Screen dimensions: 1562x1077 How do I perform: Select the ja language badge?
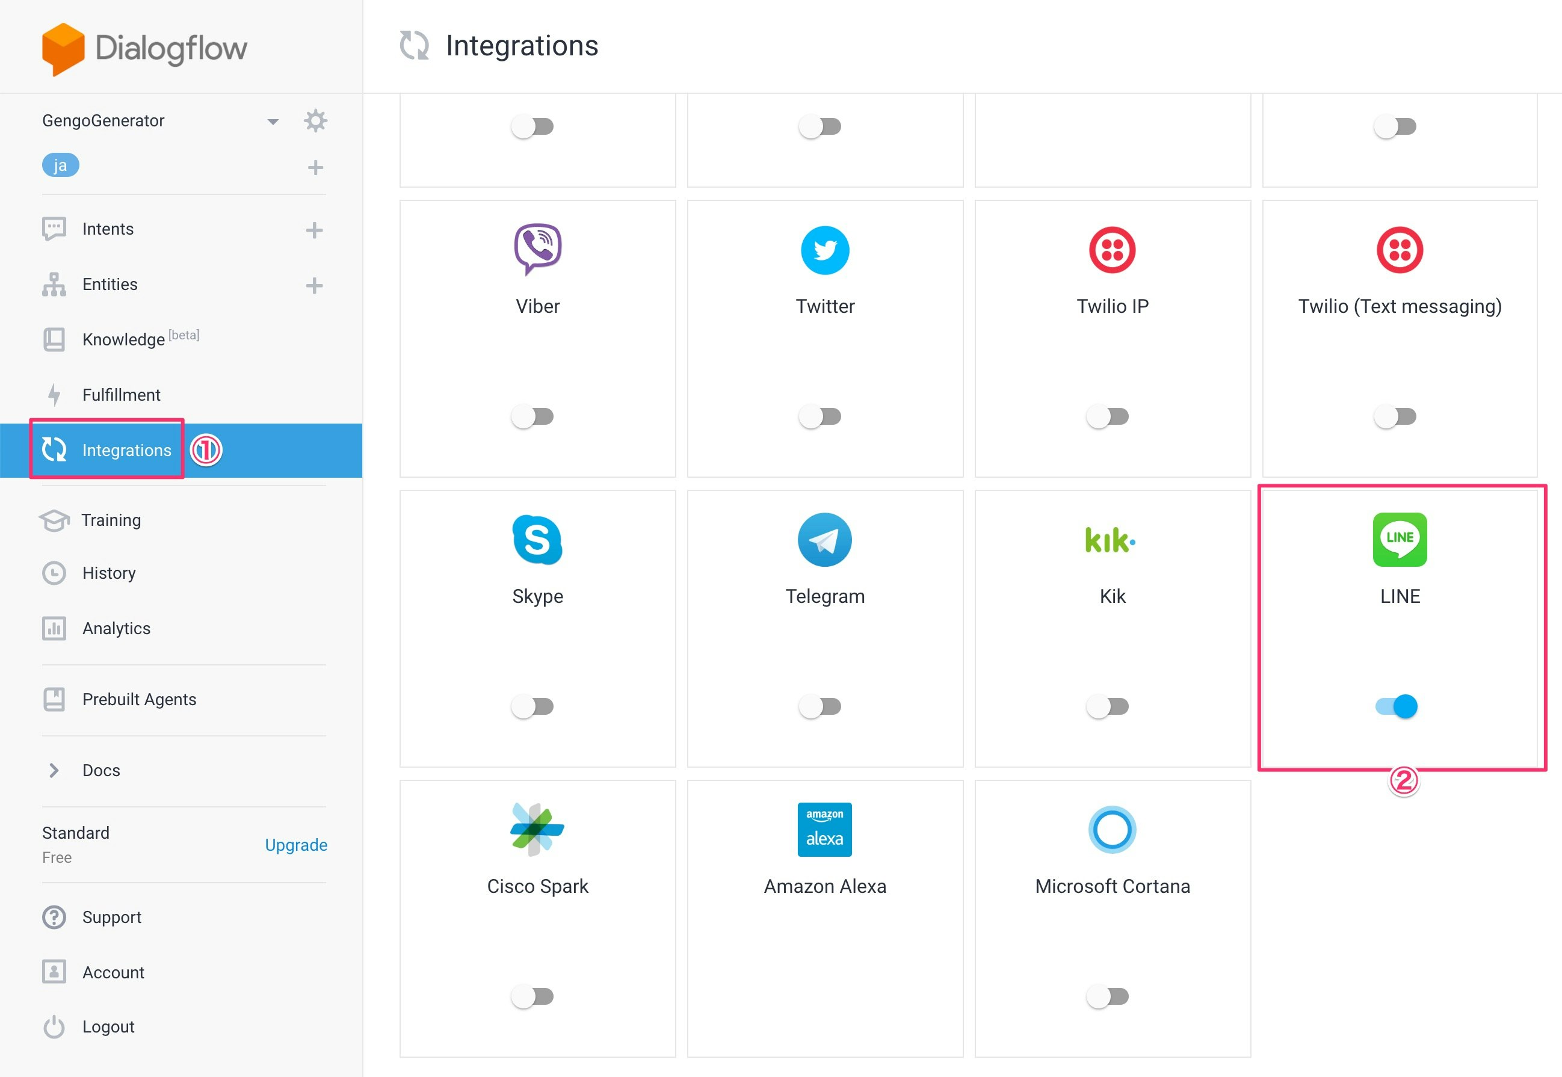pyautogui.click(x=61, y=165)
